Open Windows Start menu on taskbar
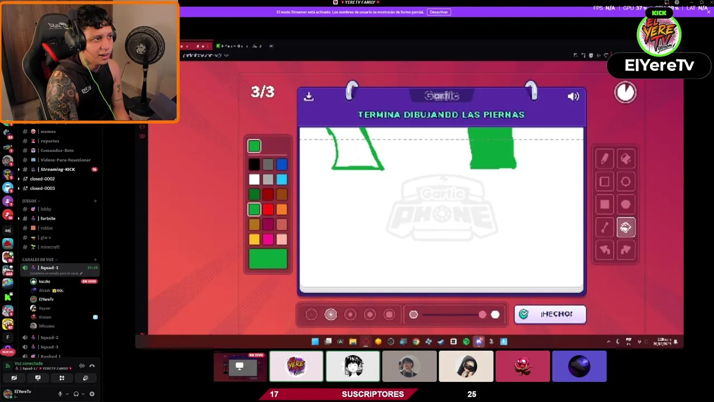 [315, 342]
